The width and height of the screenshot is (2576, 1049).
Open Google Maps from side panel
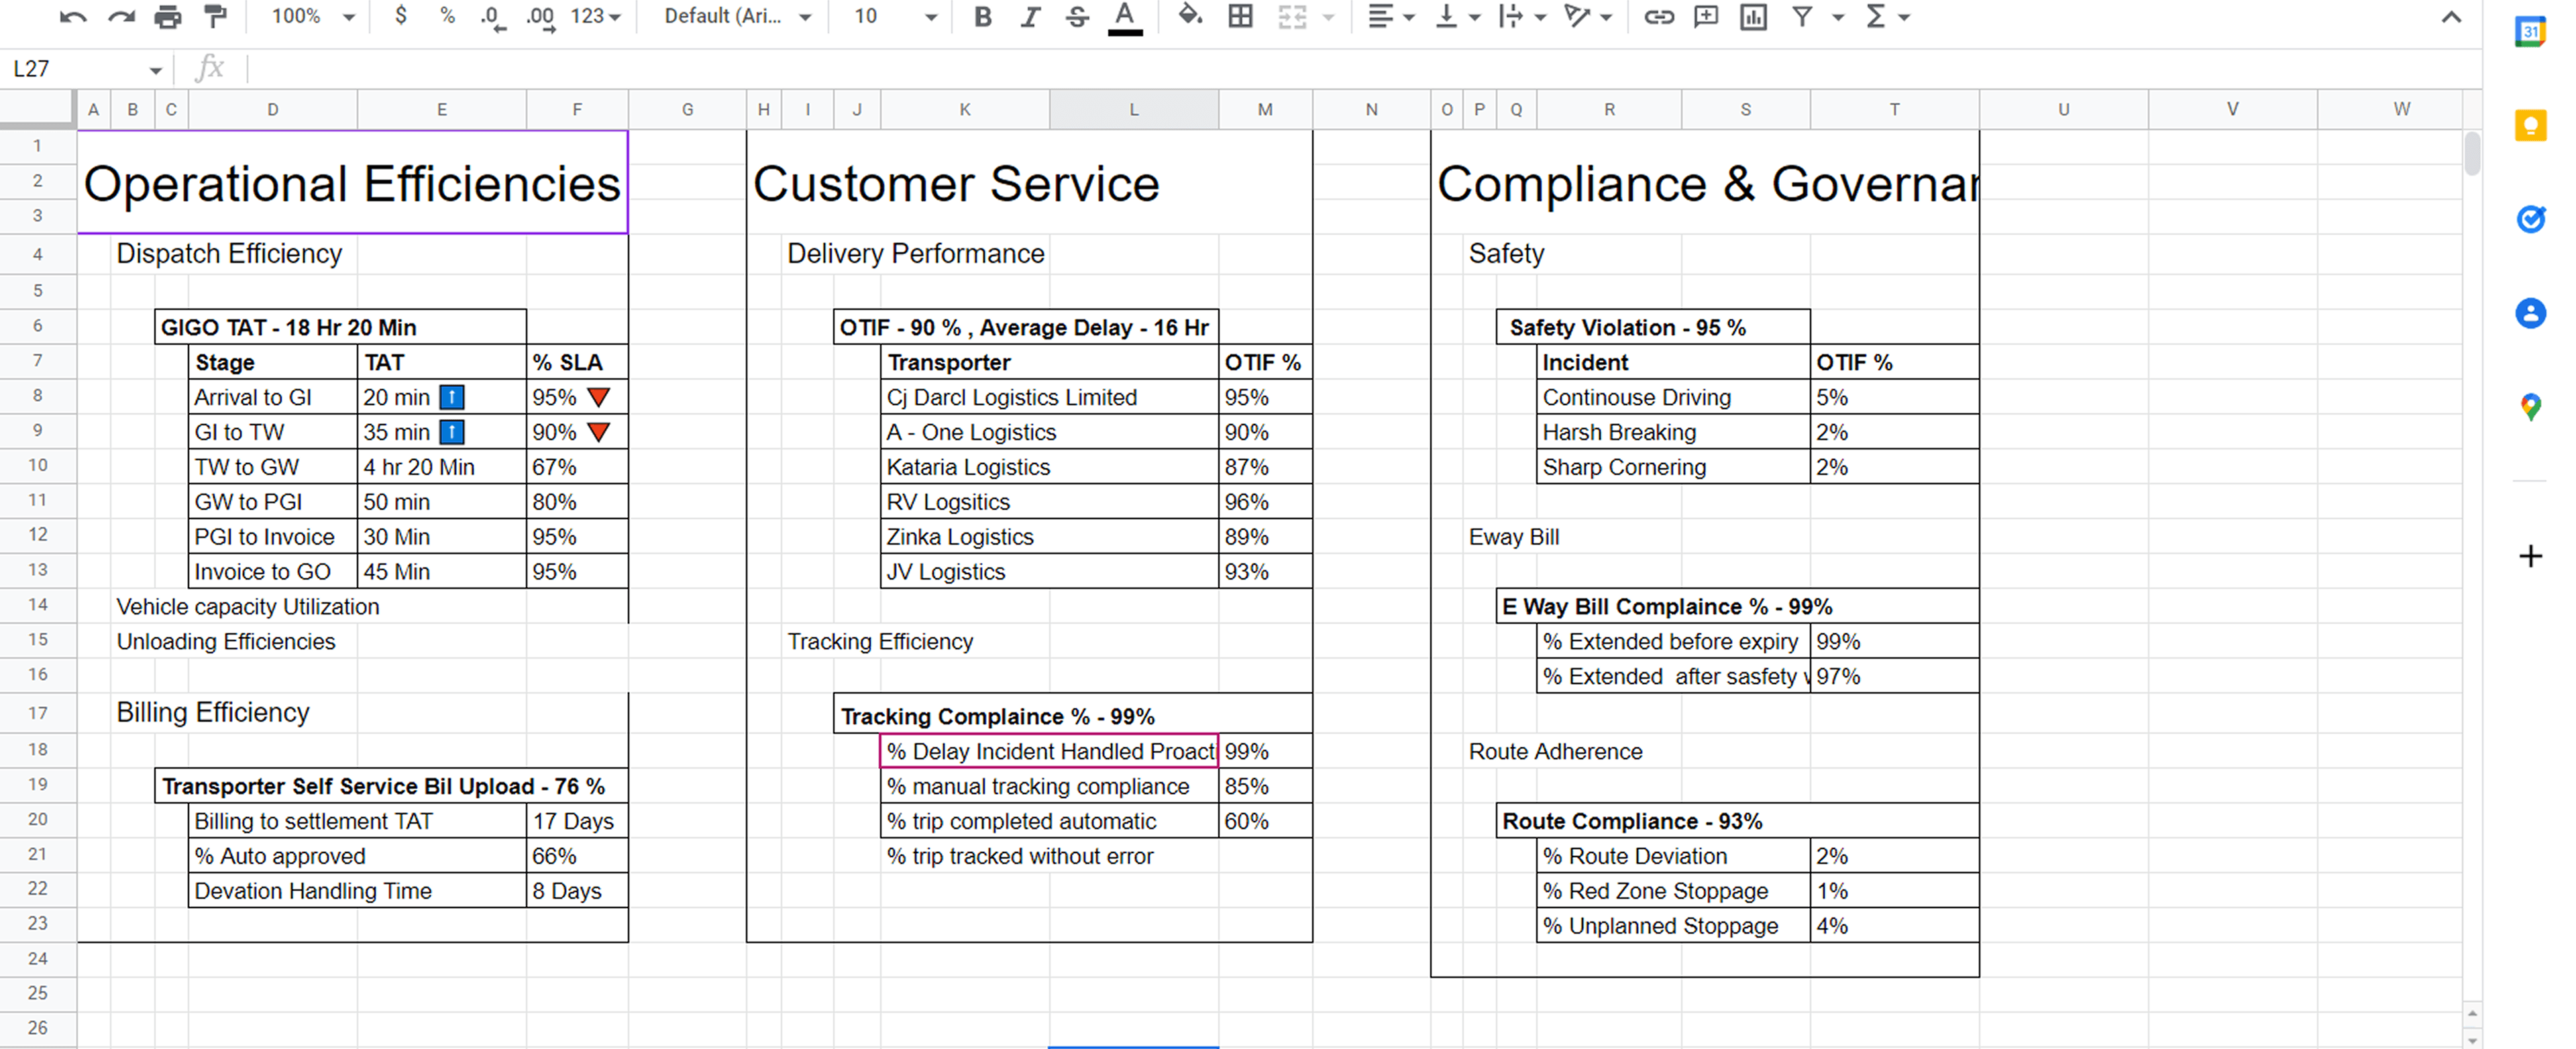pyautogui.click(x=2530, y=407)
